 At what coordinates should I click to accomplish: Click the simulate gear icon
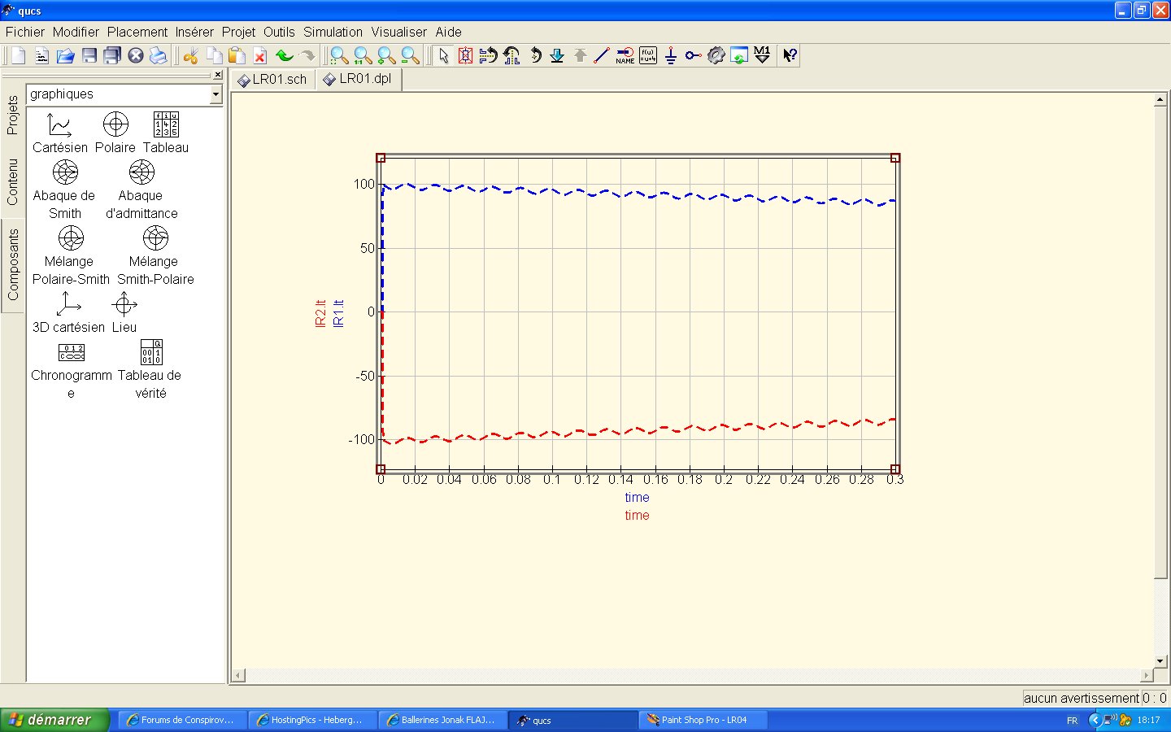[716, 55]
